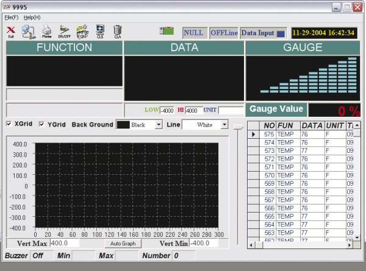
Task: Open the Back Ground color dropdown
Action: point(159,124)
